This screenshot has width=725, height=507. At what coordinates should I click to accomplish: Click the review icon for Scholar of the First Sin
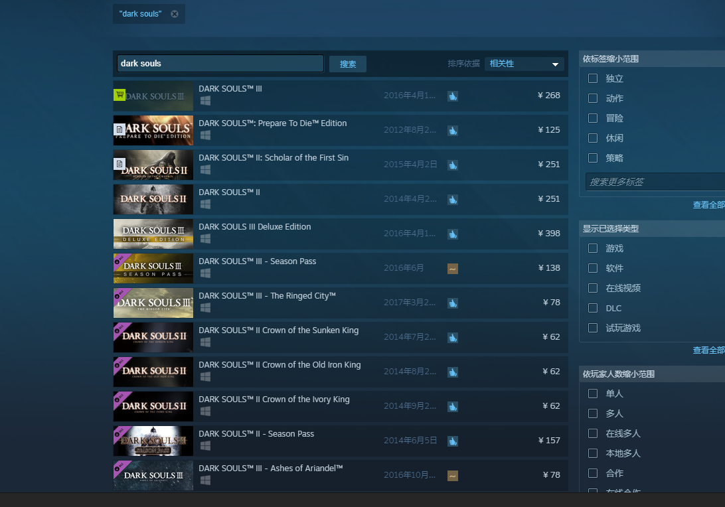(453, 165)
